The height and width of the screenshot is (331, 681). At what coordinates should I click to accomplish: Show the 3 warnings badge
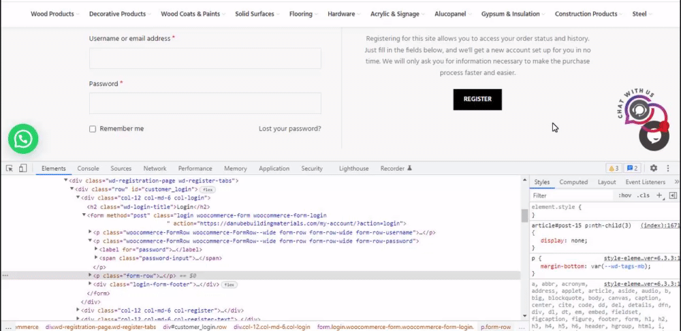(614, 168)
